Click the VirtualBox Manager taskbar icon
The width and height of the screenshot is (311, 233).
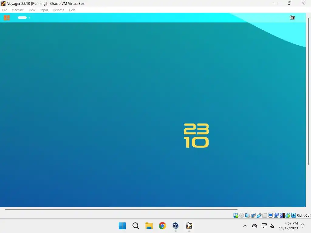tap(176, 226)
